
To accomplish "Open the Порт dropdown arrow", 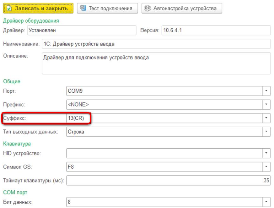I will [266, 91].
